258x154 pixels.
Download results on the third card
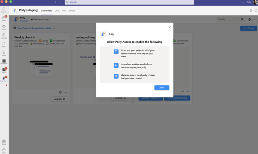[183, 91]
